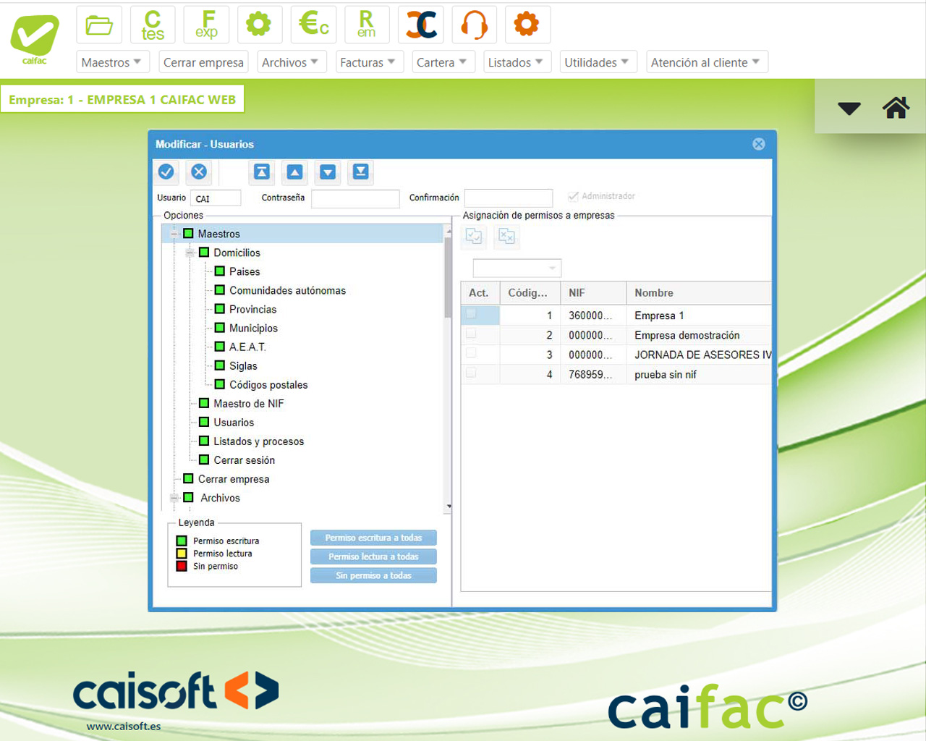Enable Act. checkbox for Empresa demostración

[472, 334]
